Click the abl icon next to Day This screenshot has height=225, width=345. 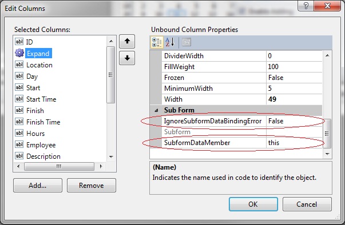(x=19, y=76)
